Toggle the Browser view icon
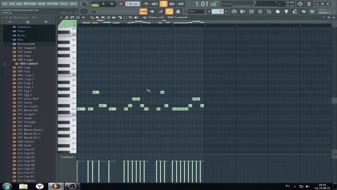The image size is (337, 190). 269,11
